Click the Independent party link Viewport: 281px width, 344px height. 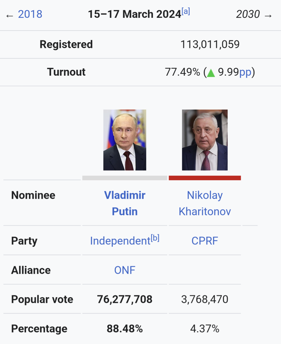120,241
